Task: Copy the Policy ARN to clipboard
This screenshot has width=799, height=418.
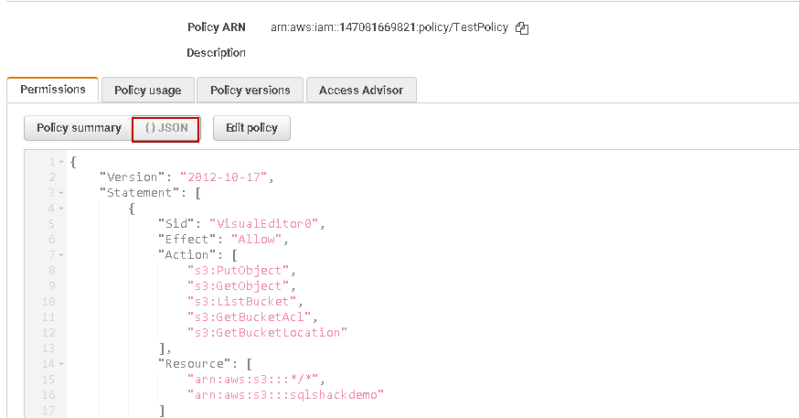Action: coord(522,28)
